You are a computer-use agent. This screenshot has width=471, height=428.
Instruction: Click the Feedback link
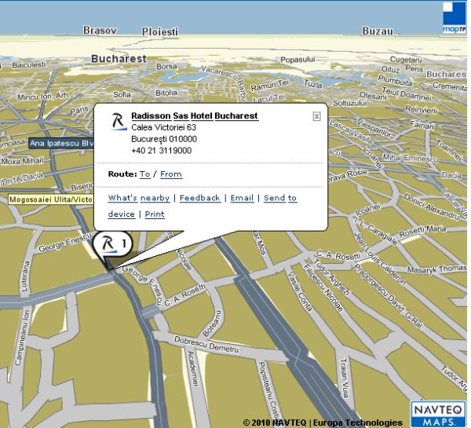199,198
